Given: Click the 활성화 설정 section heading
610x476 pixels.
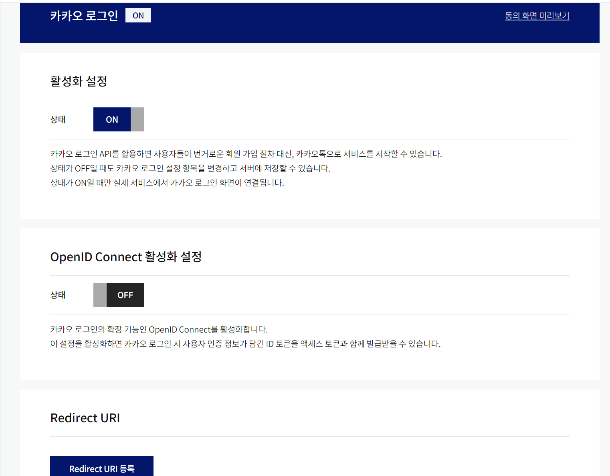Looking at the screenshot, I should pyautogui.click(x=79, y=81).
